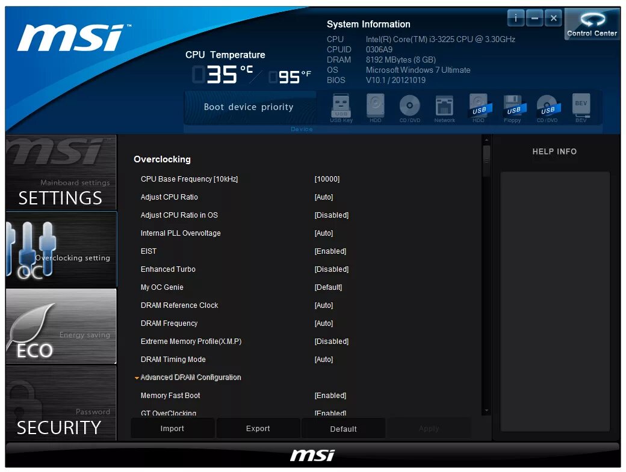Viewport: 626px width, 472px height.
Task: Click the Extreme Memory Profile(X.M.P) label
Action: click(x=191, y=342)
